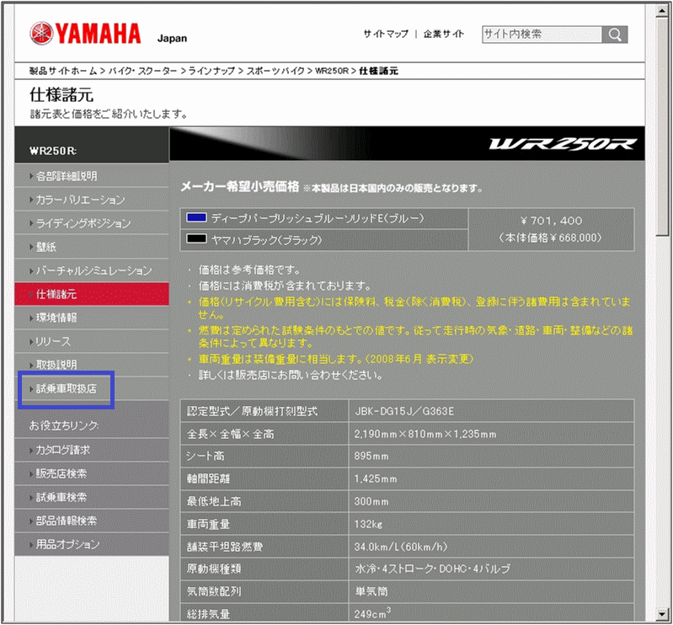Open the サイトマップ link
Screen dimensions: 673x625
point(386,34)
